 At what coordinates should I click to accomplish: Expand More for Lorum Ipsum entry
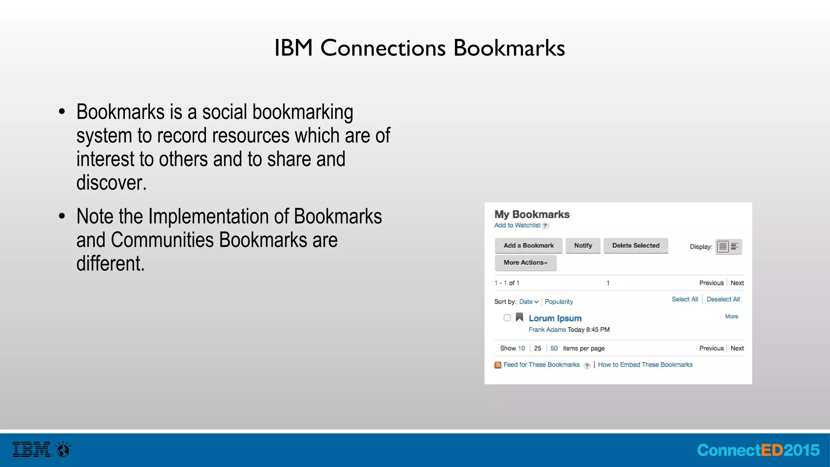tap(732, 317)
